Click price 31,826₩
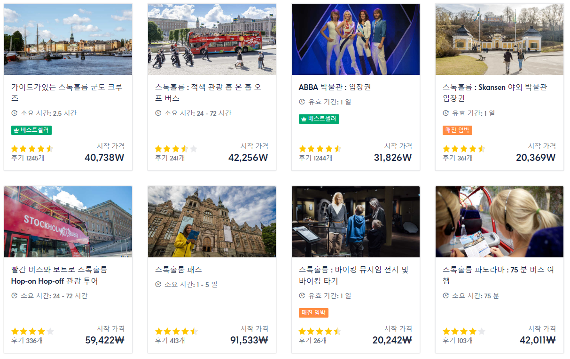Image resolution: width=570 pixels, height=359 pixels. pos(393,158)
